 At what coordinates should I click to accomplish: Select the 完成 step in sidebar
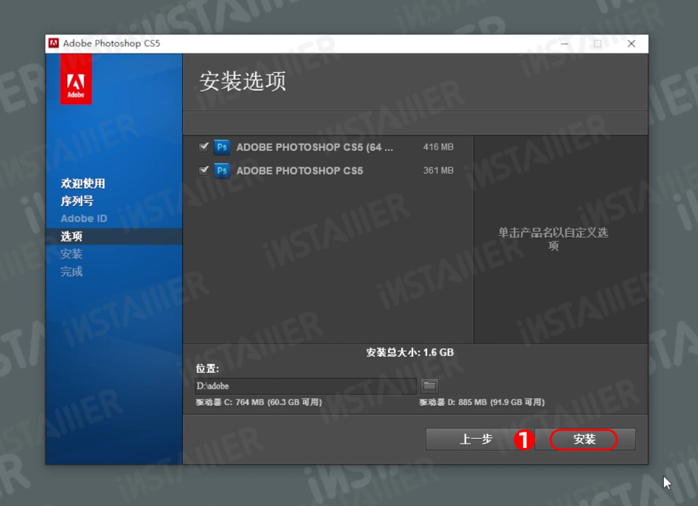tap(72, 272)
